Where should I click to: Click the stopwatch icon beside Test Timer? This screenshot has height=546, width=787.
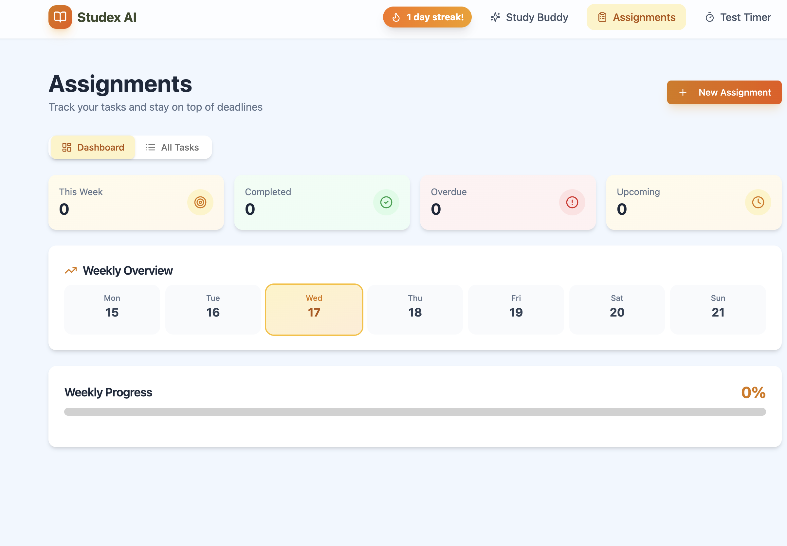[709, 17]
